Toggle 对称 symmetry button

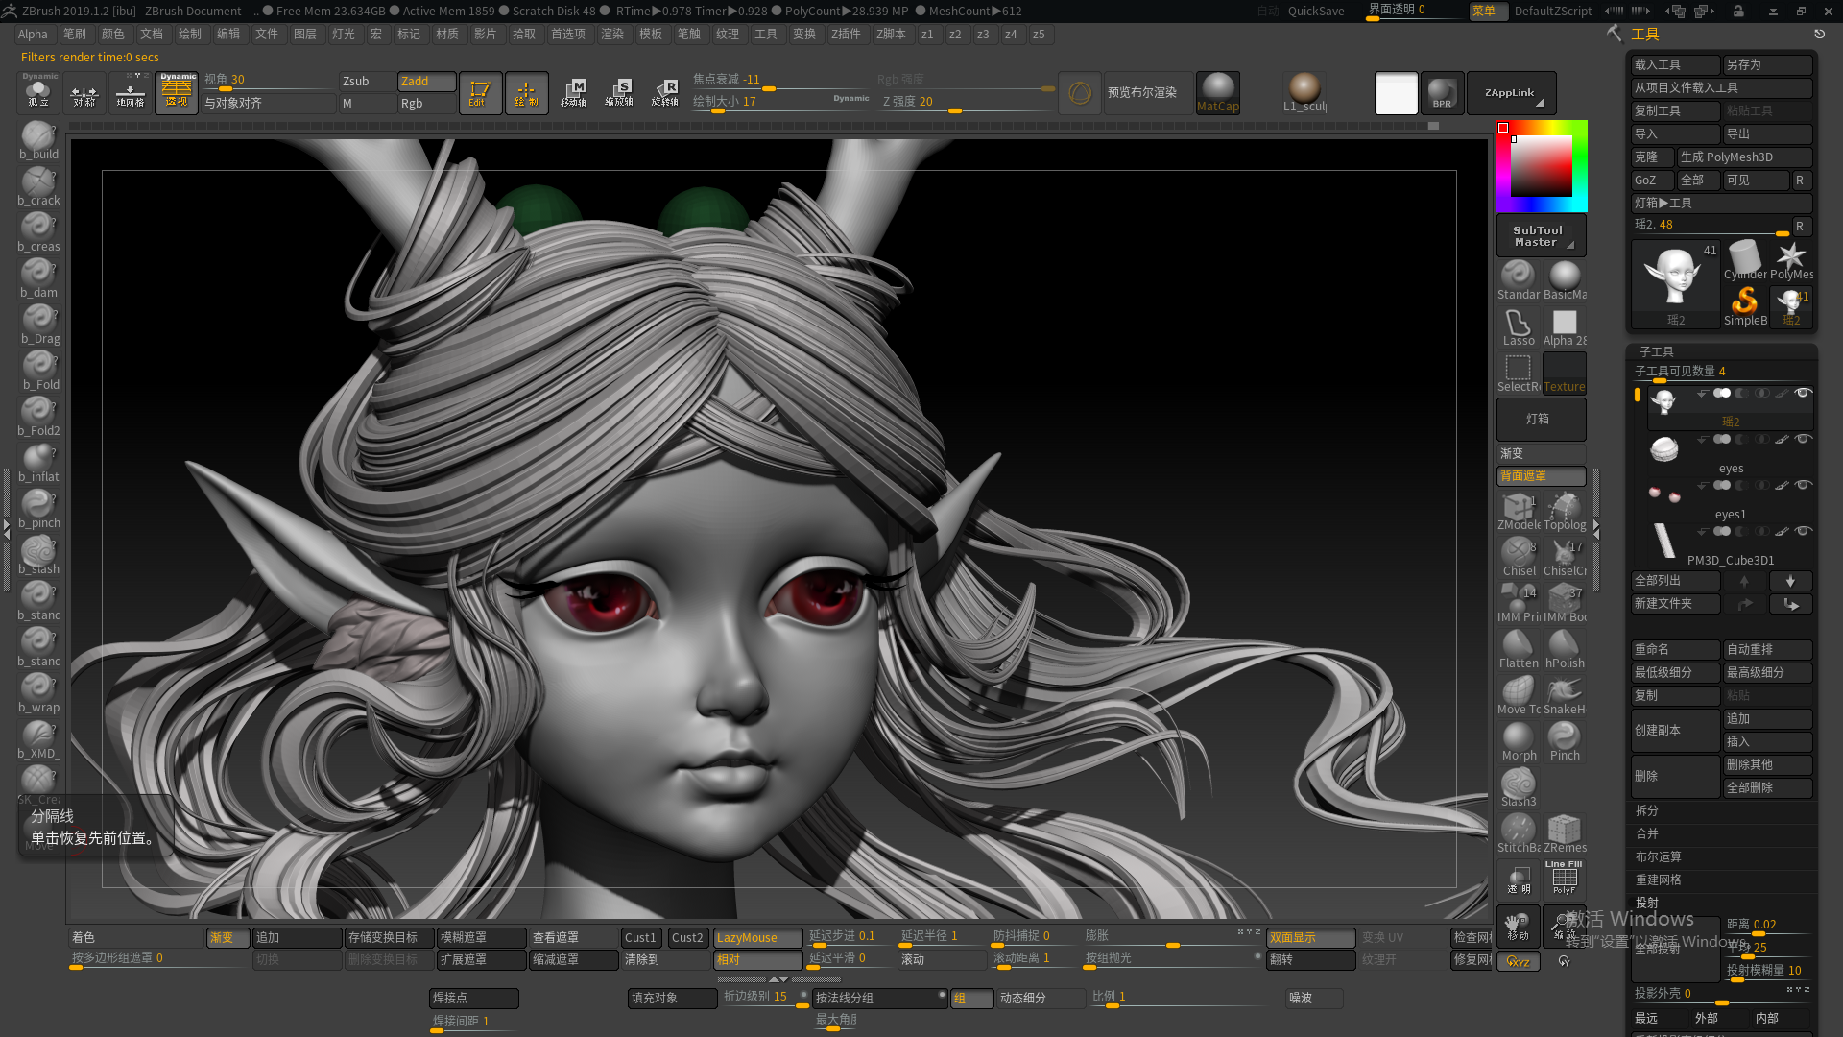tap(84, 93)
